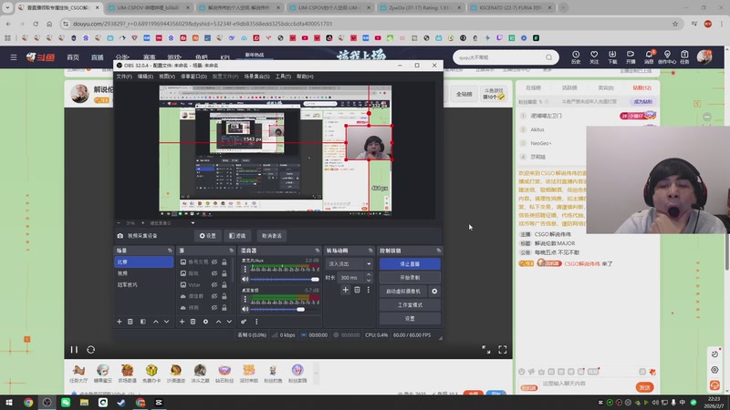Open Douyu 任务 tasks icon
The image size is (730, 410).
684,57
